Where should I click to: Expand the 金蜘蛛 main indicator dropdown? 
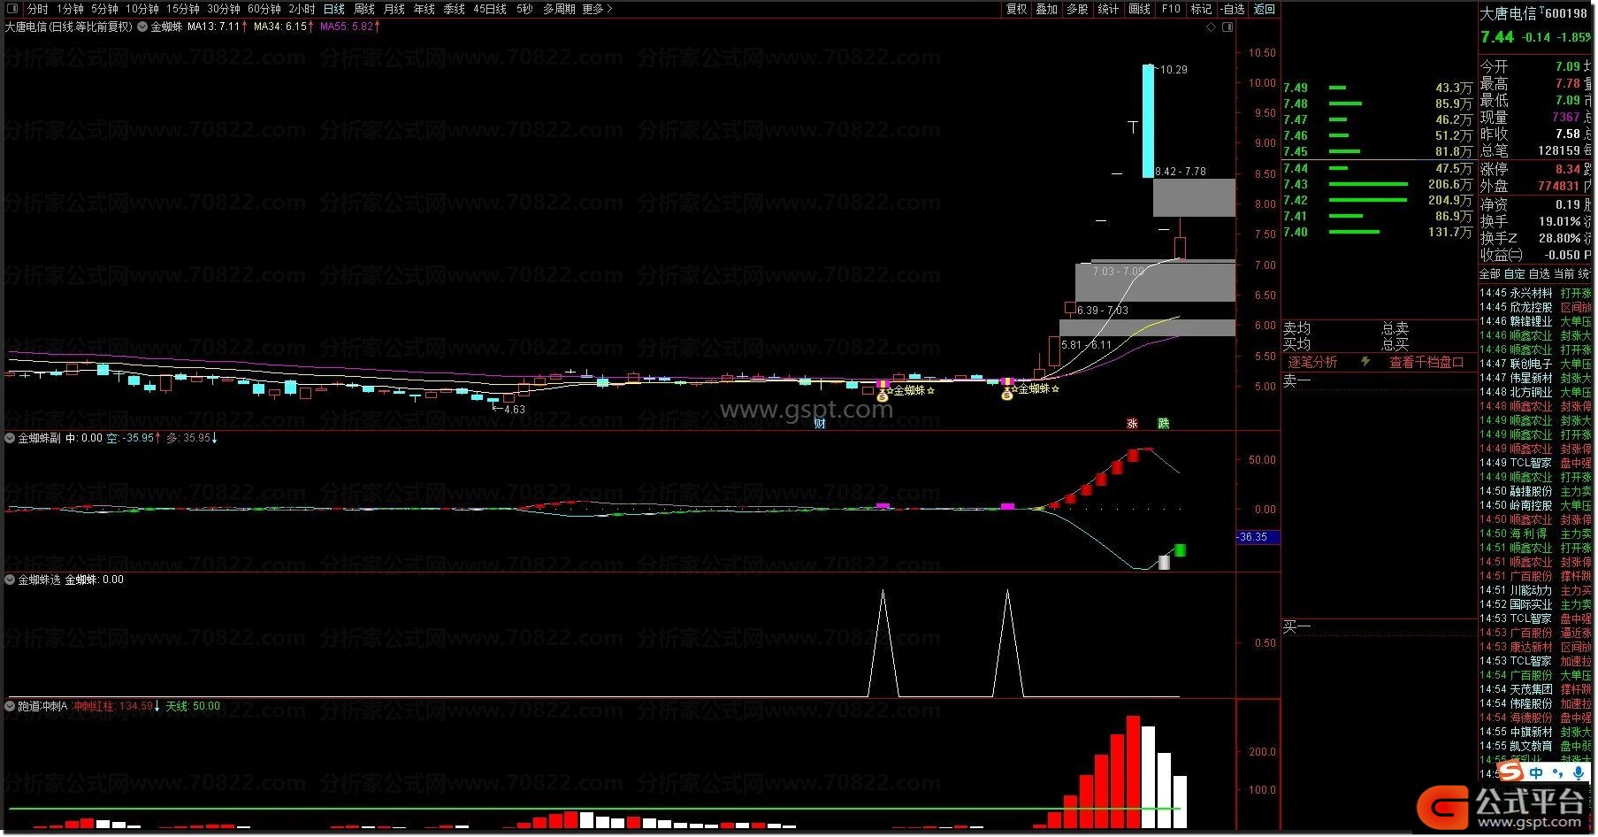click(x=142, y=27)
